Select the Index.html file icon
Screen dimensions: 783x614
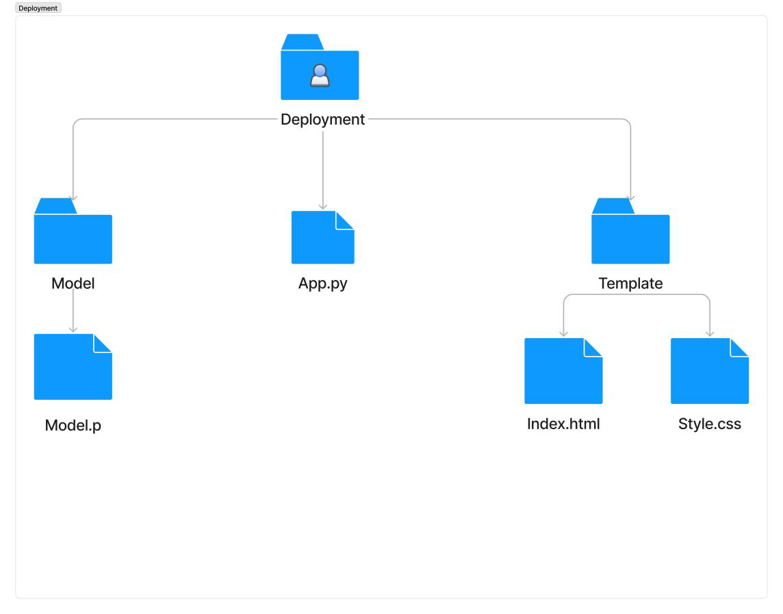coord(563,371)
